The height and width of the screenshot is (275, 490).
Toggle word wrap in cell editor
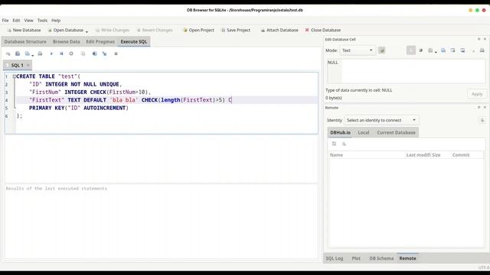[x=411, y=50]
